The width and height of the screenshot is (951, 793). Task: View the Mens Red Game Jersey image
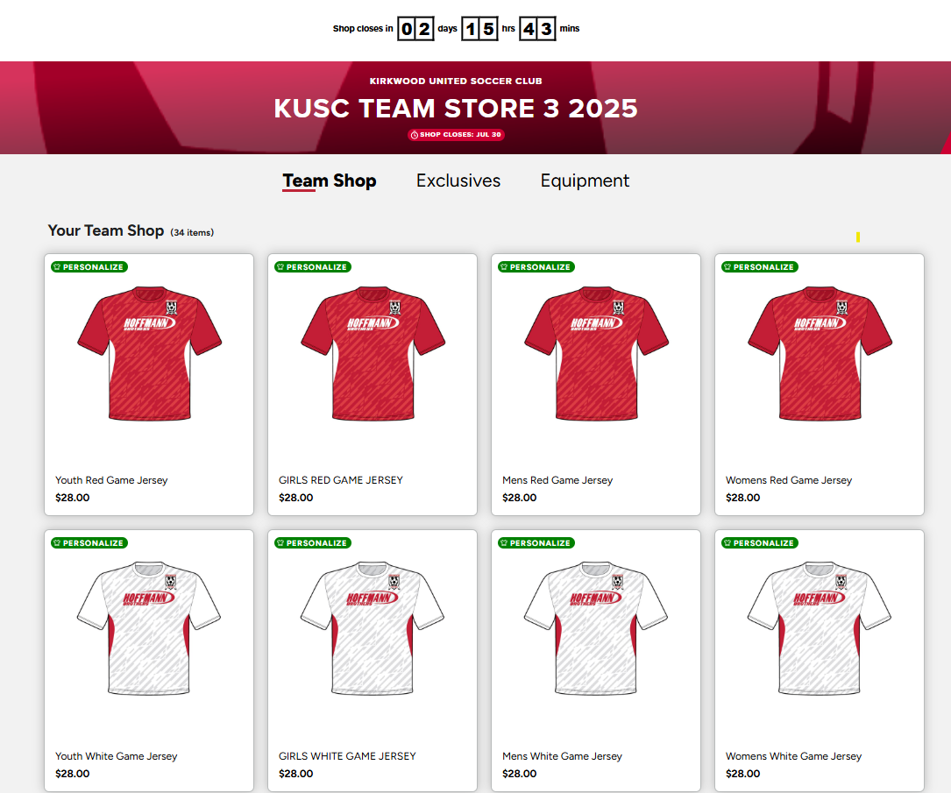click(x=596, y=353)
